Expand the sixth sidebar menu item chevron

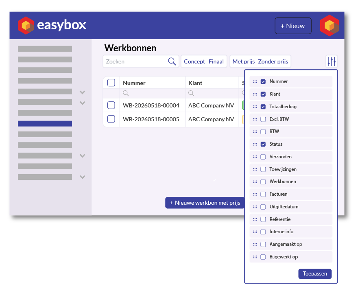(x=83, y=103)
